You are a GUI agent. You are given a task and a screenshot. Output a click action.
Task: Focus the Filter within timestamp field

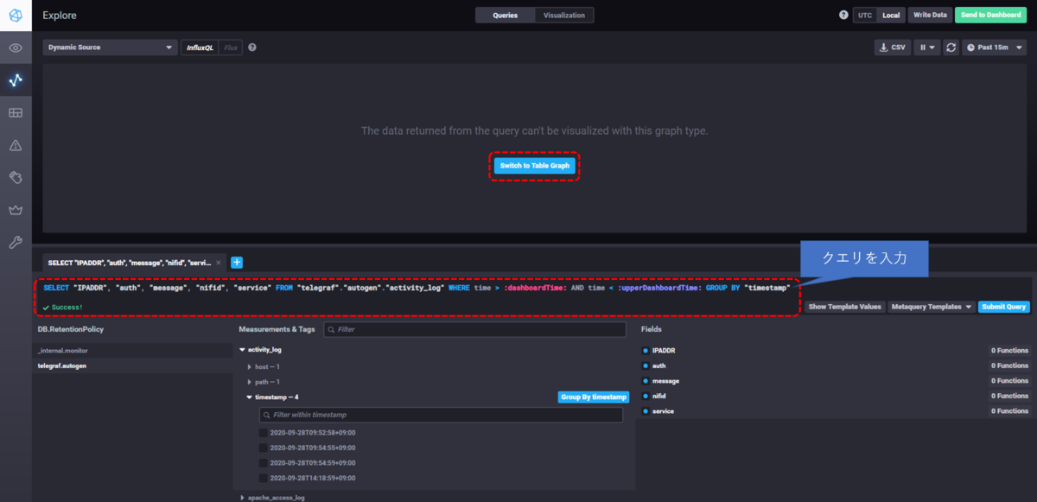[x=441, y=416]
